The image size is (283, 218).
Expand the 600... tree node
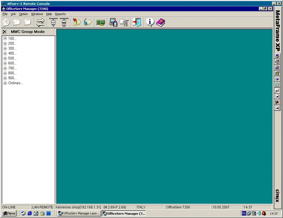[x=5, y=63]
